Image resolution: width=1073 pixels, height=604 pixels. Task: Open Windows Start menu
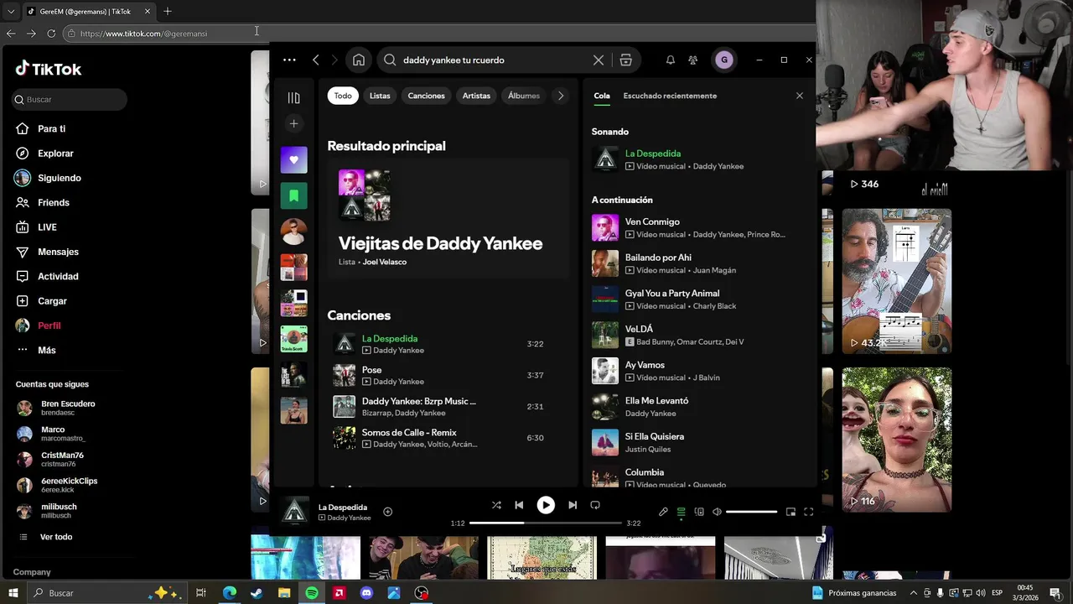tap(13, 593)
